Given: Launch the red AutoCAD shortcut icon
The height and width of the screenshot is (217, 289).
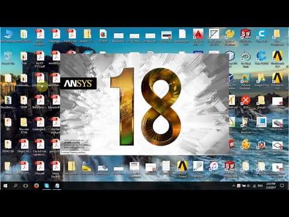Looking at the screenshot, I should (198, 34).
